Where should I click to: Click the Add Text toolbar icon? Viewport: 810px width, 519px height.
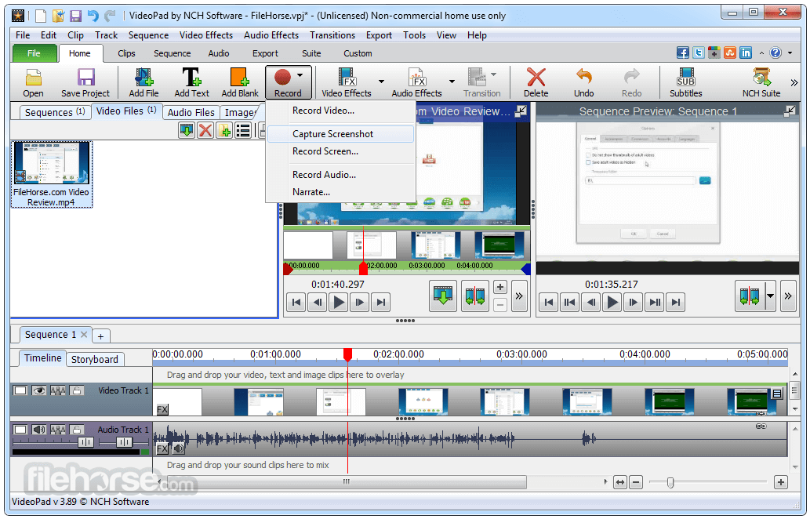[191, 78]
